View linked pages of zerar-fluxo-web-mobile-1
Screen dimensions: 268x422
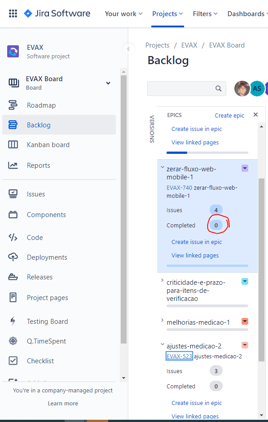(195, 256)
